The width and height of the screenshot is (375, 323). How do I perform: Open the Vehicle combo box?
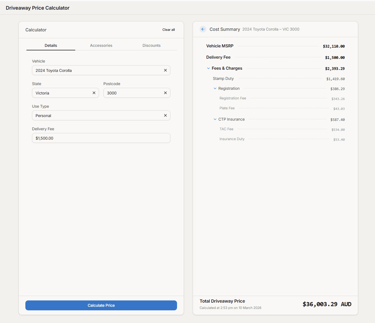[x=97, y=70]
